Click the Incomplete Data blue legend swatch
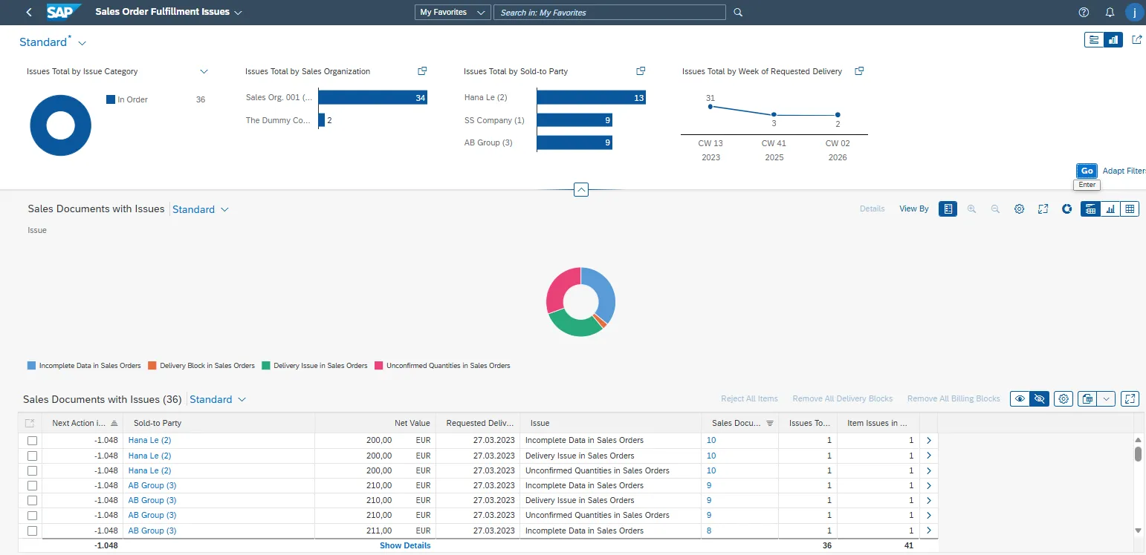The width and height of the screenshot is (1146, 555). 31,366
